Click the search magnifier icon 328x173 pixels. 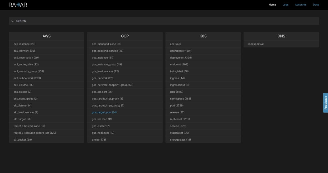coord(12,21)
